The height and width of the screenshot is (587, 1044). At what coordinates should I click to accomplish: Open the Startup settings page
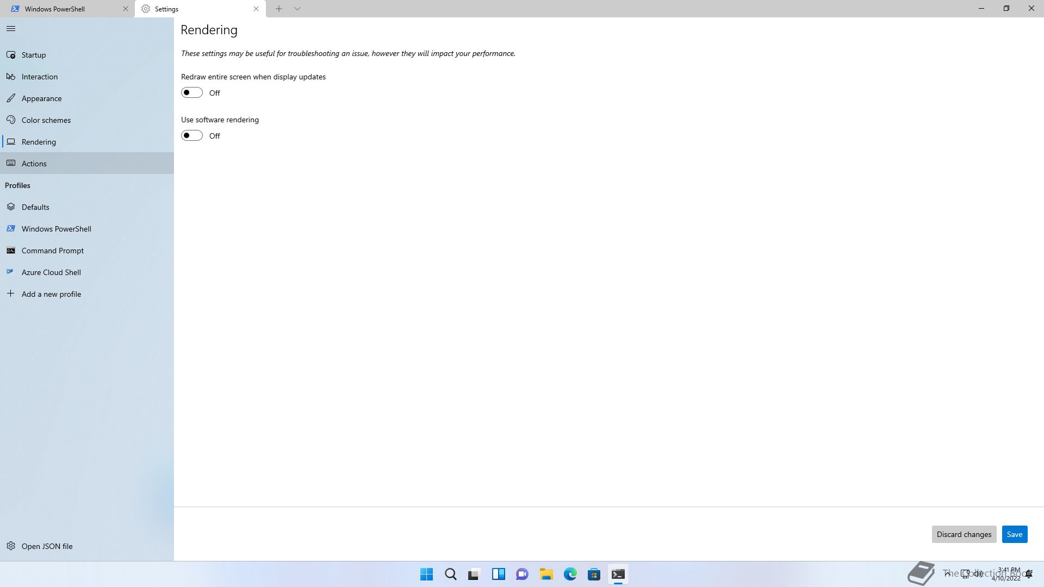pyautogui.click(x=34, y=55)
